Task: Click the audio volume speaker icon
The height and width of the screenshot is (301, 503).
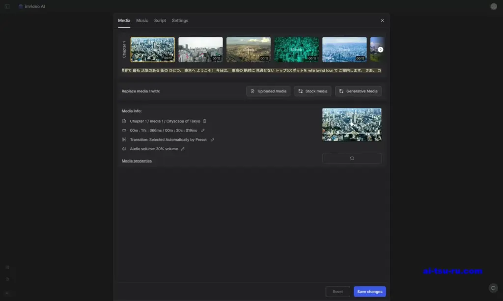Action: click(124, 149)
